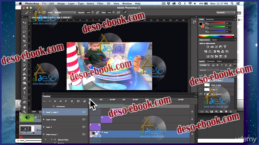Select the Lasso tool
This screenshot has width=259, height=145.
(x=25, y=32)
